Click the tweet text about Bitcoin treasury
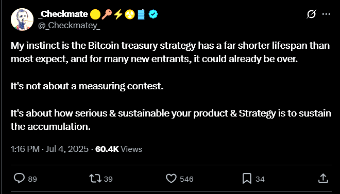The height and width of the screenshot is (194, 340). 171,86
